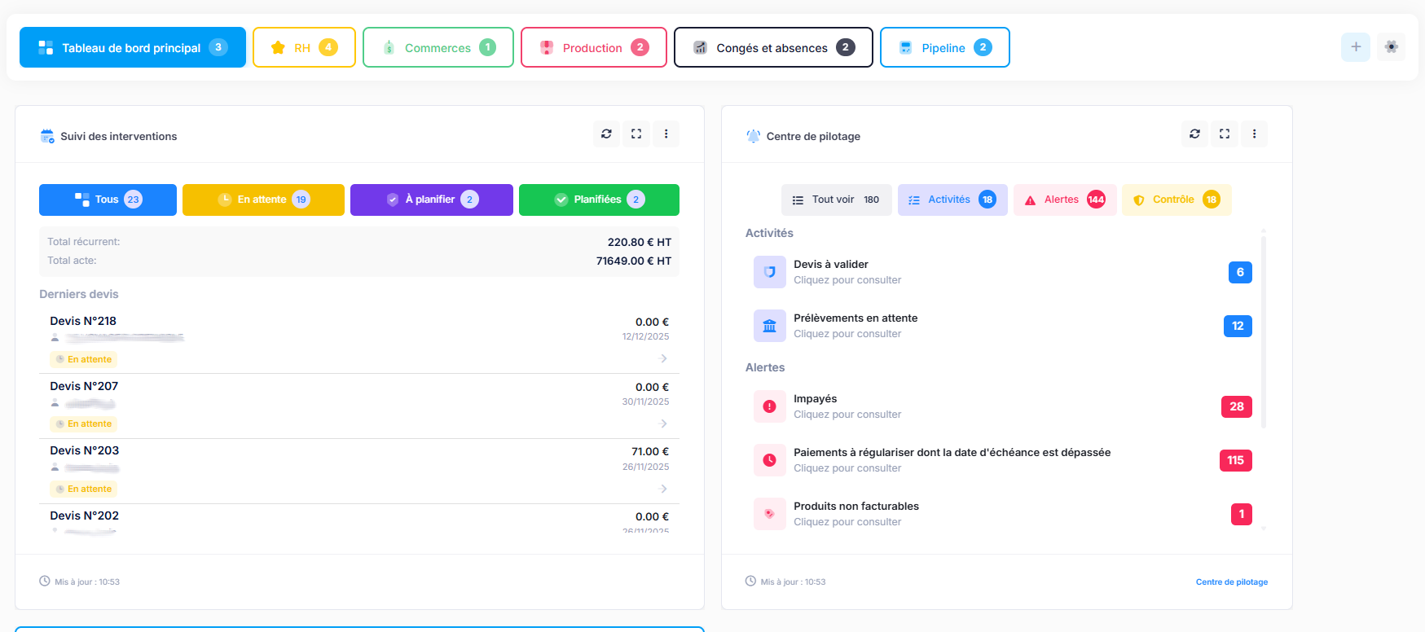Image resolution: width=1425 pixels, height=632 pixels.
Task: Click the date 30/11/2025
Action: [x=645, y=402]
